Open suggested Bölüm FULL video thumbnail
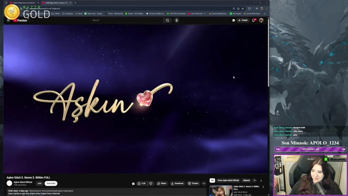The width and height of the screenshot is (348, 196). pyautogui.click(x=221, y=191)
